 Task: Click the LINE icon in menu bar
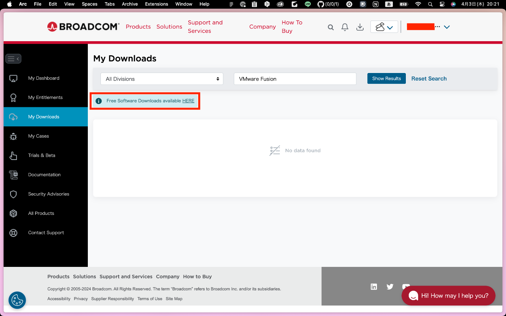click(308, 4)
